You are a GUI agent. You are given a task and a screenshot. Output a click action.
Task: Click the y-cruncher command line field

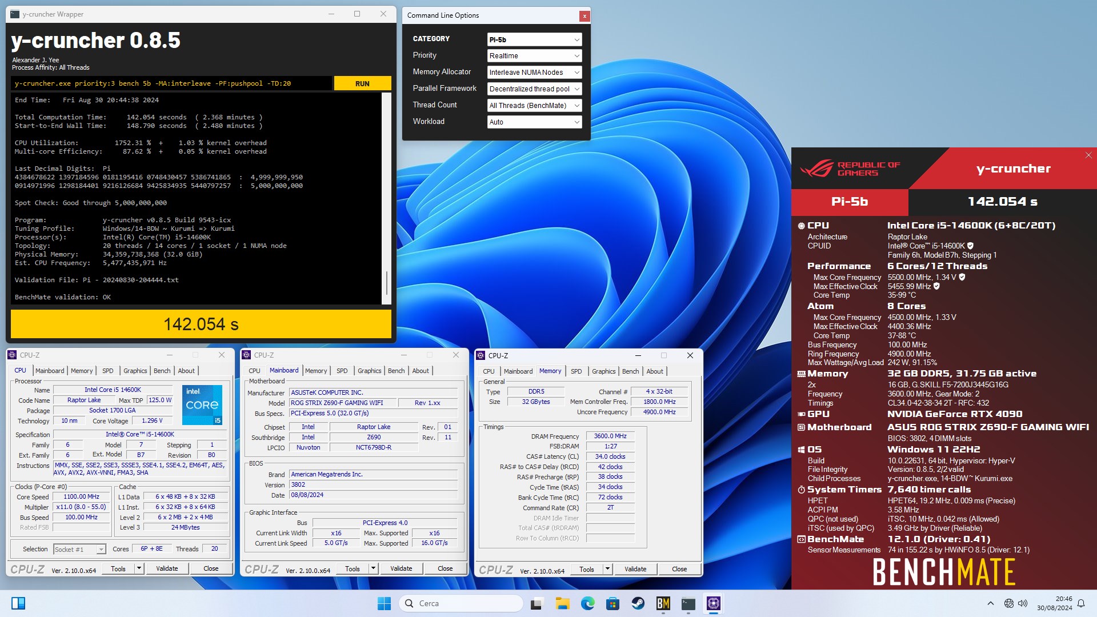pyautogui.click(x=171, y=83)
